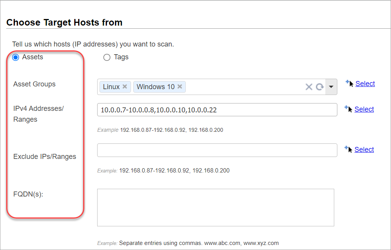Image resolution: width=391 pixels, height=250 pixels.
Task: Open the Select link for IPv4 Addresses
Action: [364, 109]
